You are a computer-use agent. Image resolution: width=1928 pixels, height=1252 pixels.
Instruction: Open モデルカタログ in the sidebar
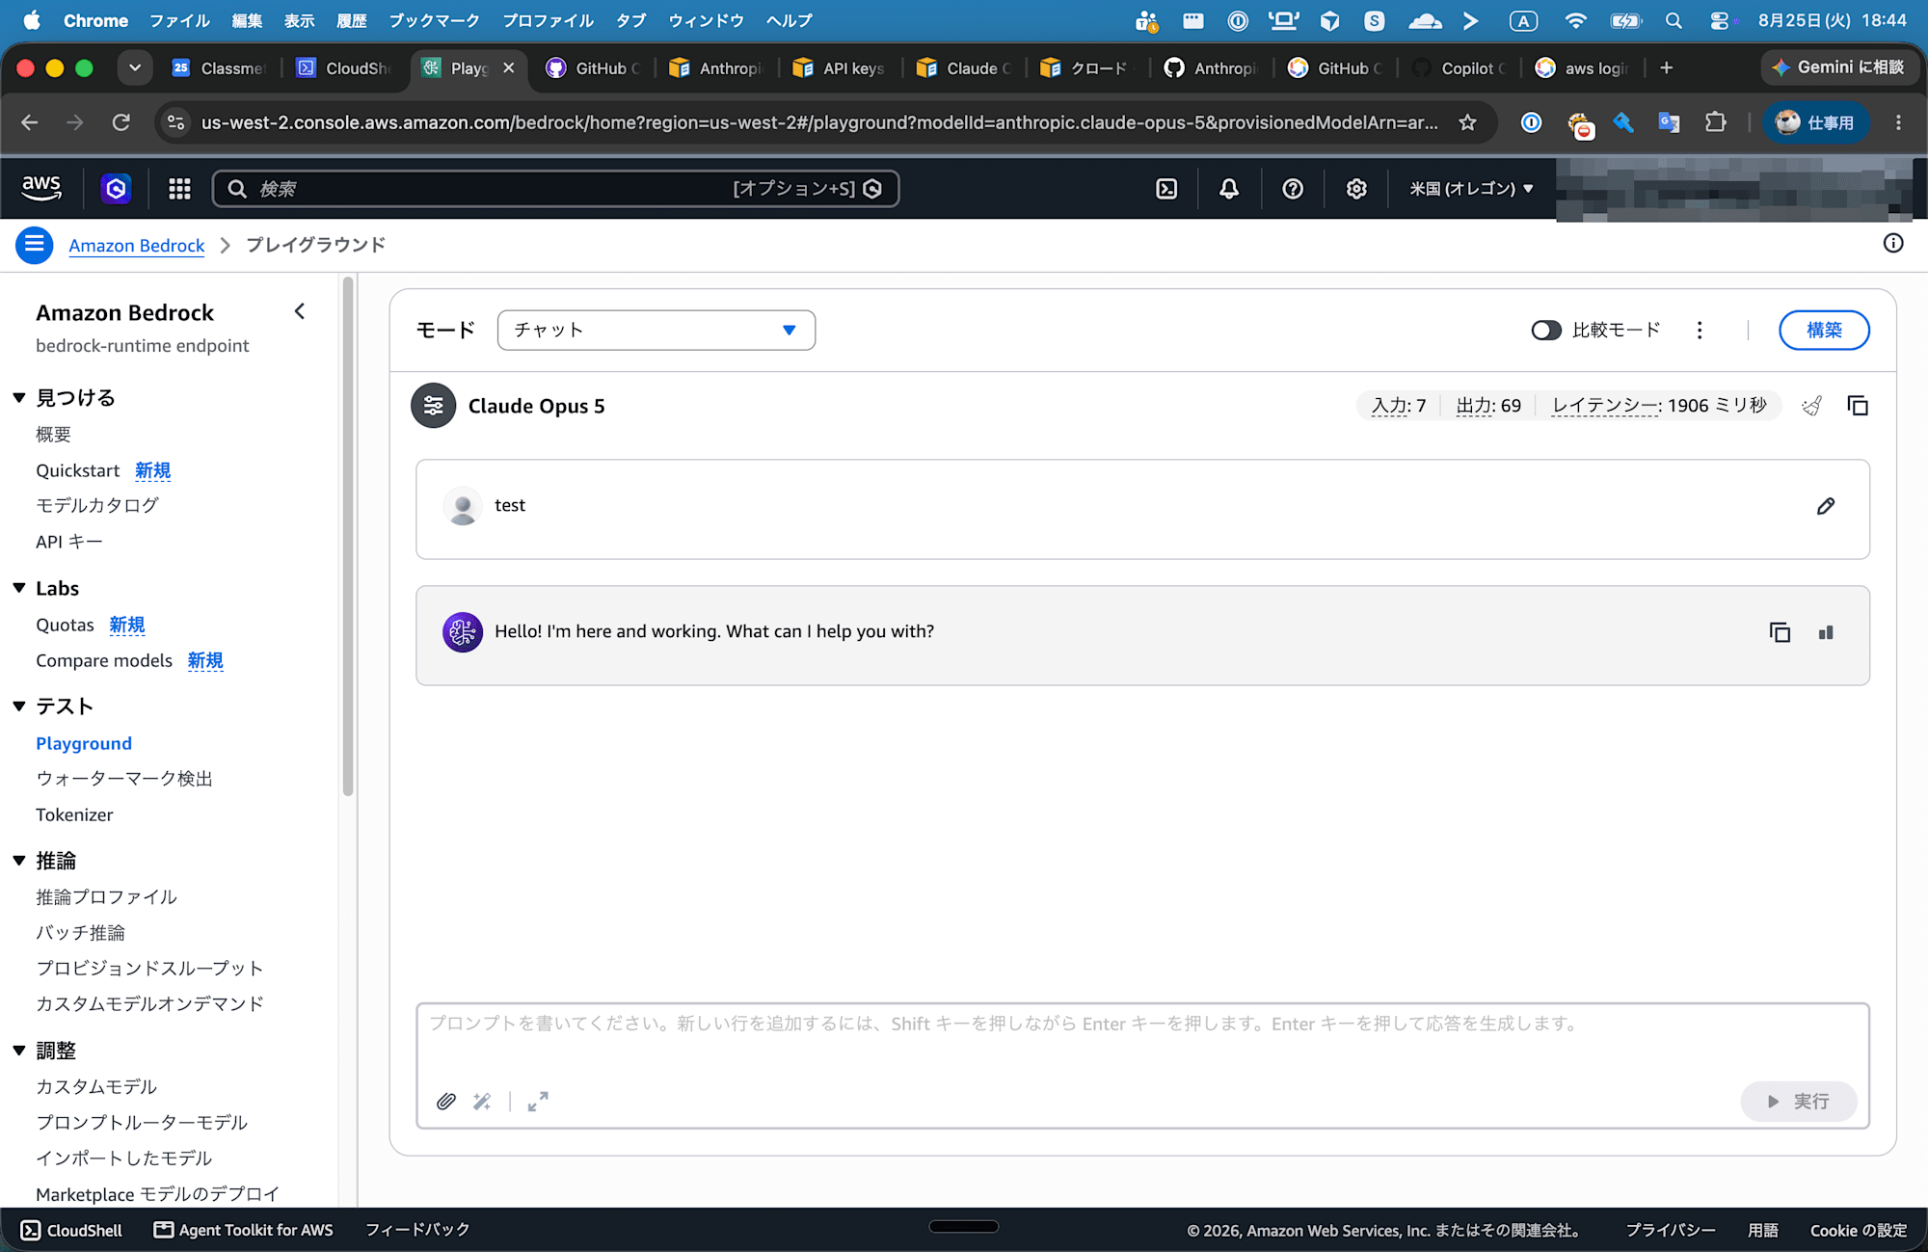pos(97,505)
